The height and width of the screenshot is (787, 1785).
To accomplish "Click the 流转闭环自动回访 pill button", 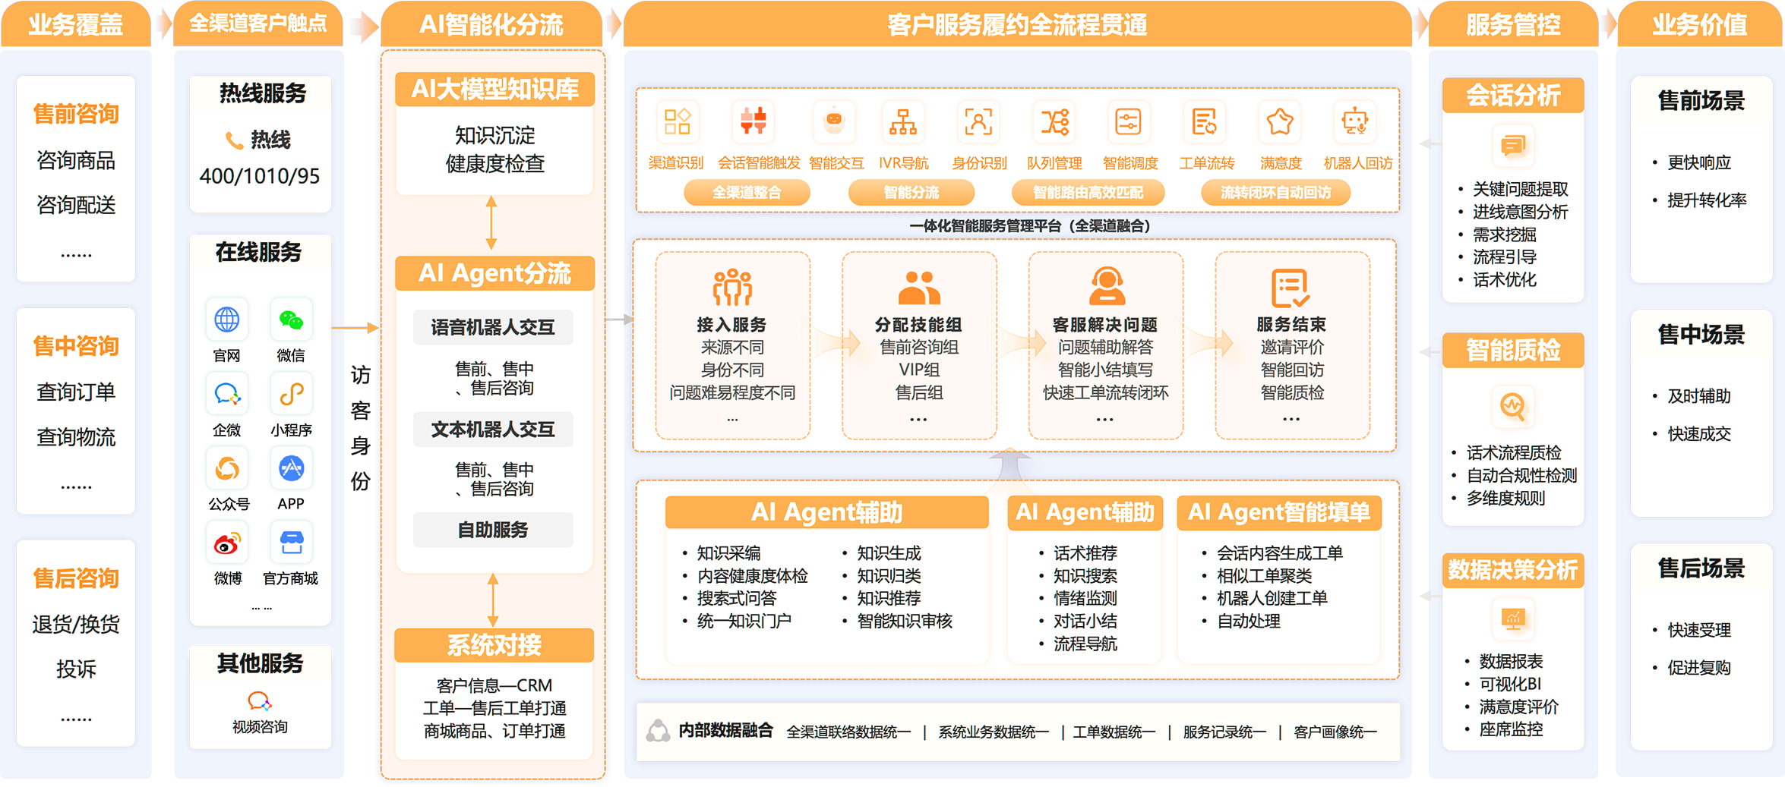I will pos(1275,193).
